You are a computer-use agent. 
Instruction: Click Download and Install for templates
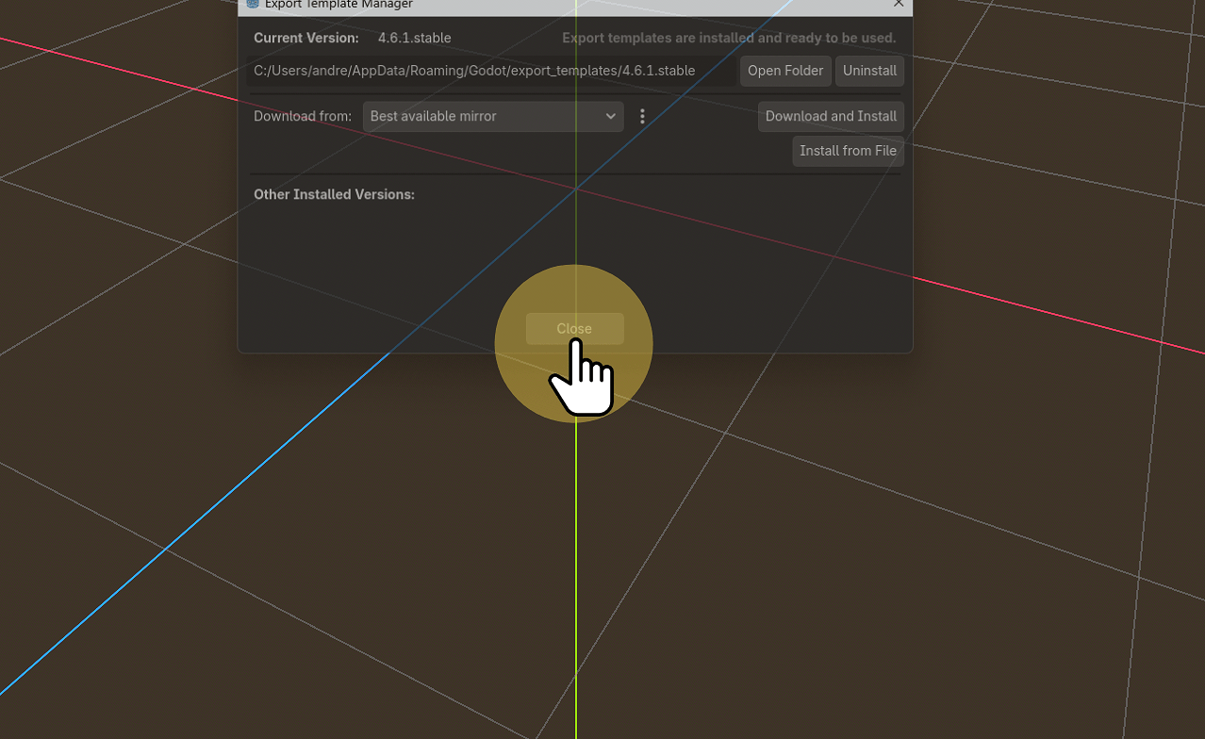pos(831,116)
